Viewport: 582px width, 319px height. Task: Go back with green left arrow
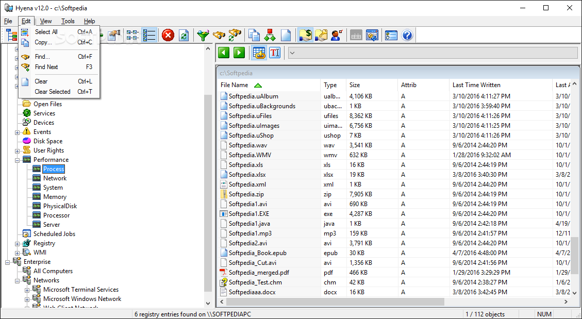tap(223, 53)
